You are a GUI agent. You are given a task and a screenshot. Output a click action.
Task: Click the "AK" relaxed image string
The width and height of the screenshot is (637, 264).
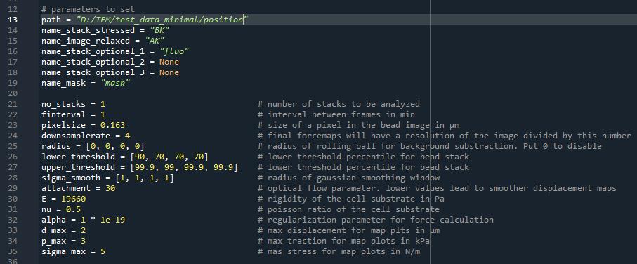click(x=155, y=41)
